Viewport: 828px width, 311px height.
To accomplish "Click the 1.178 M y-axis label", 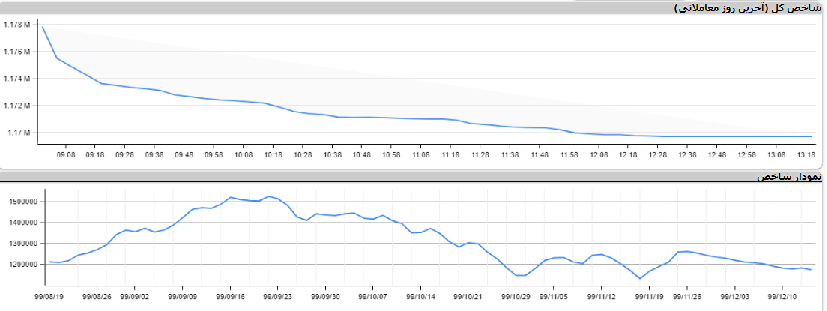I will click(16, 25).
